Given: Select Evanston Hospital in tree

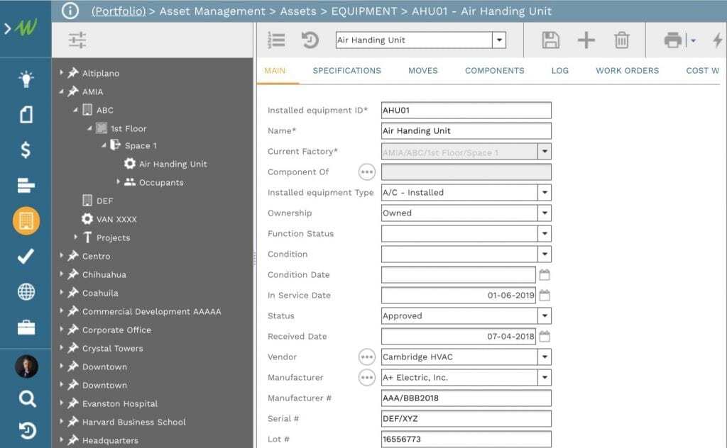Looking at the screenshot, I should (x=120, y=403).
